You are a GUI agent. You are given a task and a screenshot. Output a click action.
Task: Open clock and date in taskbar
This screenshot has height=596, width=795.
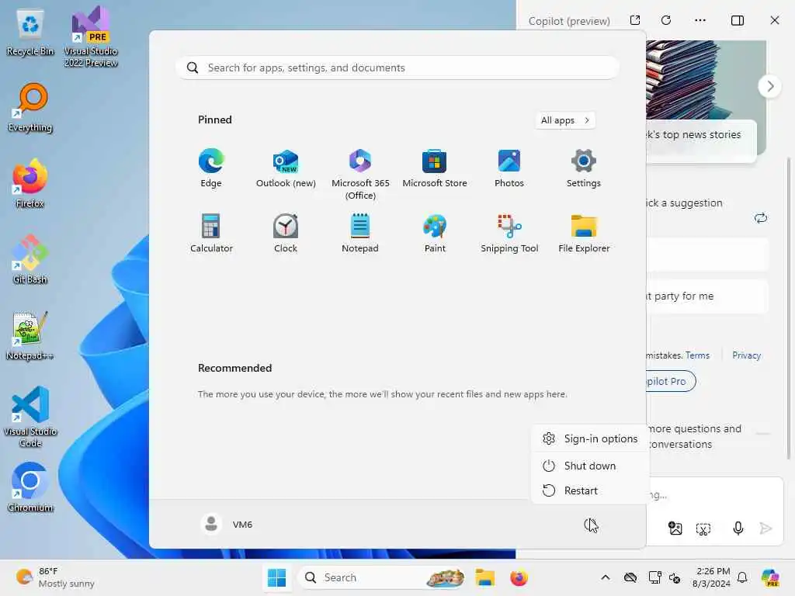point(712,577)
